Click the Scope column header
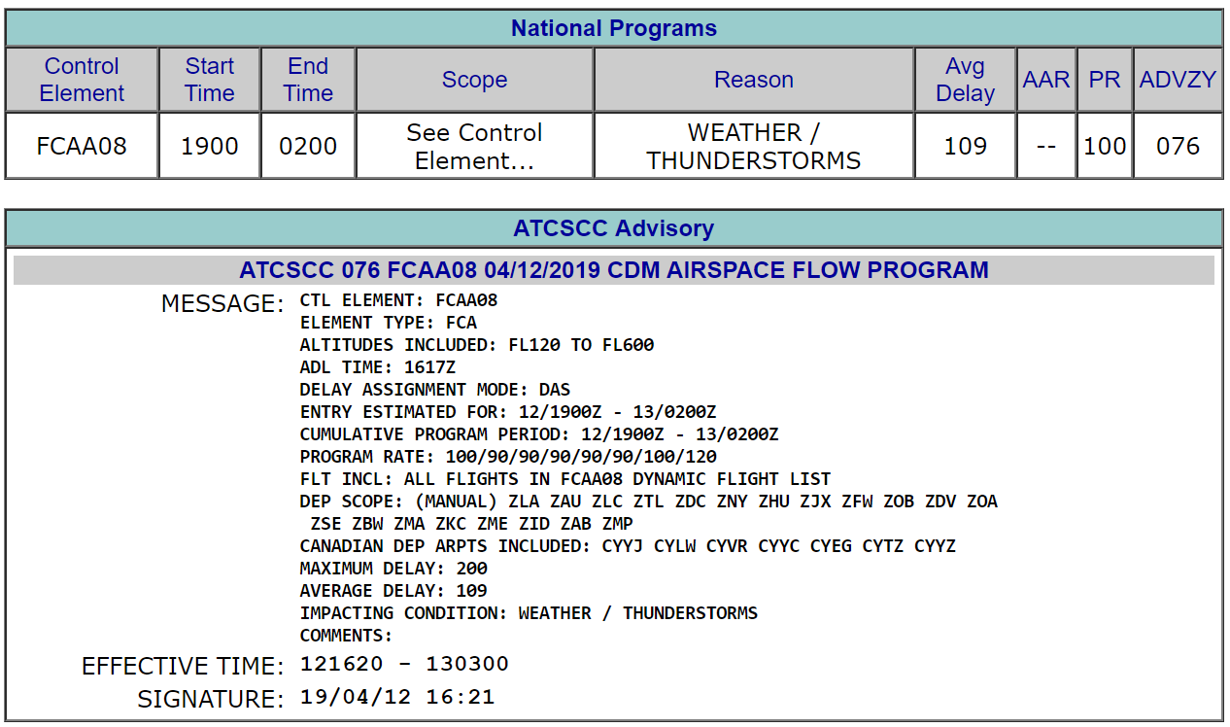This screenshot has width=1230, height=727. [x=474, y=80]
